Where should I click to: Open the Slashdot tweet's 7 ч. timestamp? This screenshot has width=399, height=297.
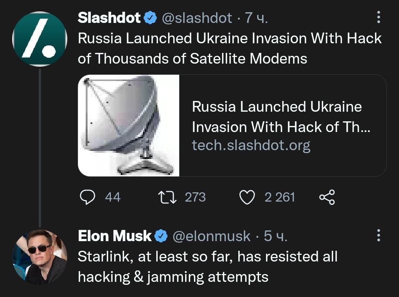pyautogui.click(x=256, y=18)
